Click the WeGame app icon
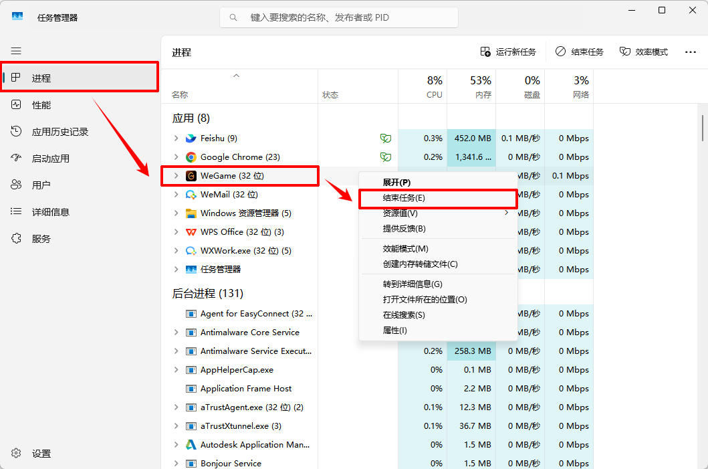This screenshot has height=469, width=708. click(191, 176)
